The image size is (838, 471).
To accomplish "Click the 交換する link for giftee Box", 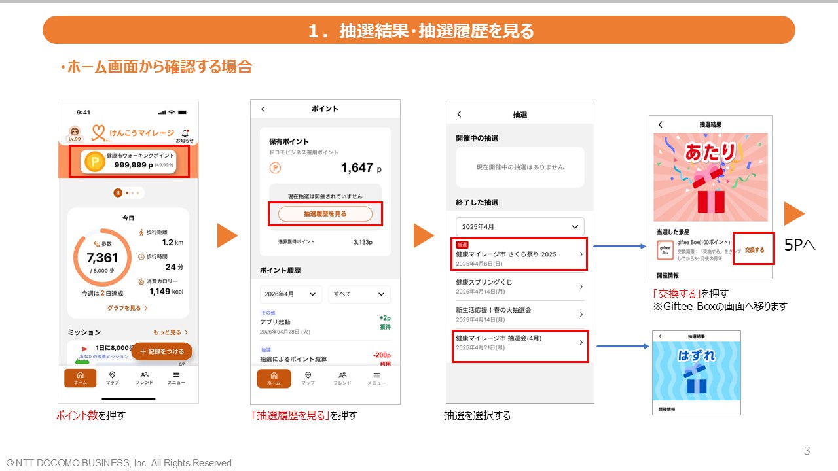I will (x=754, y=250).
